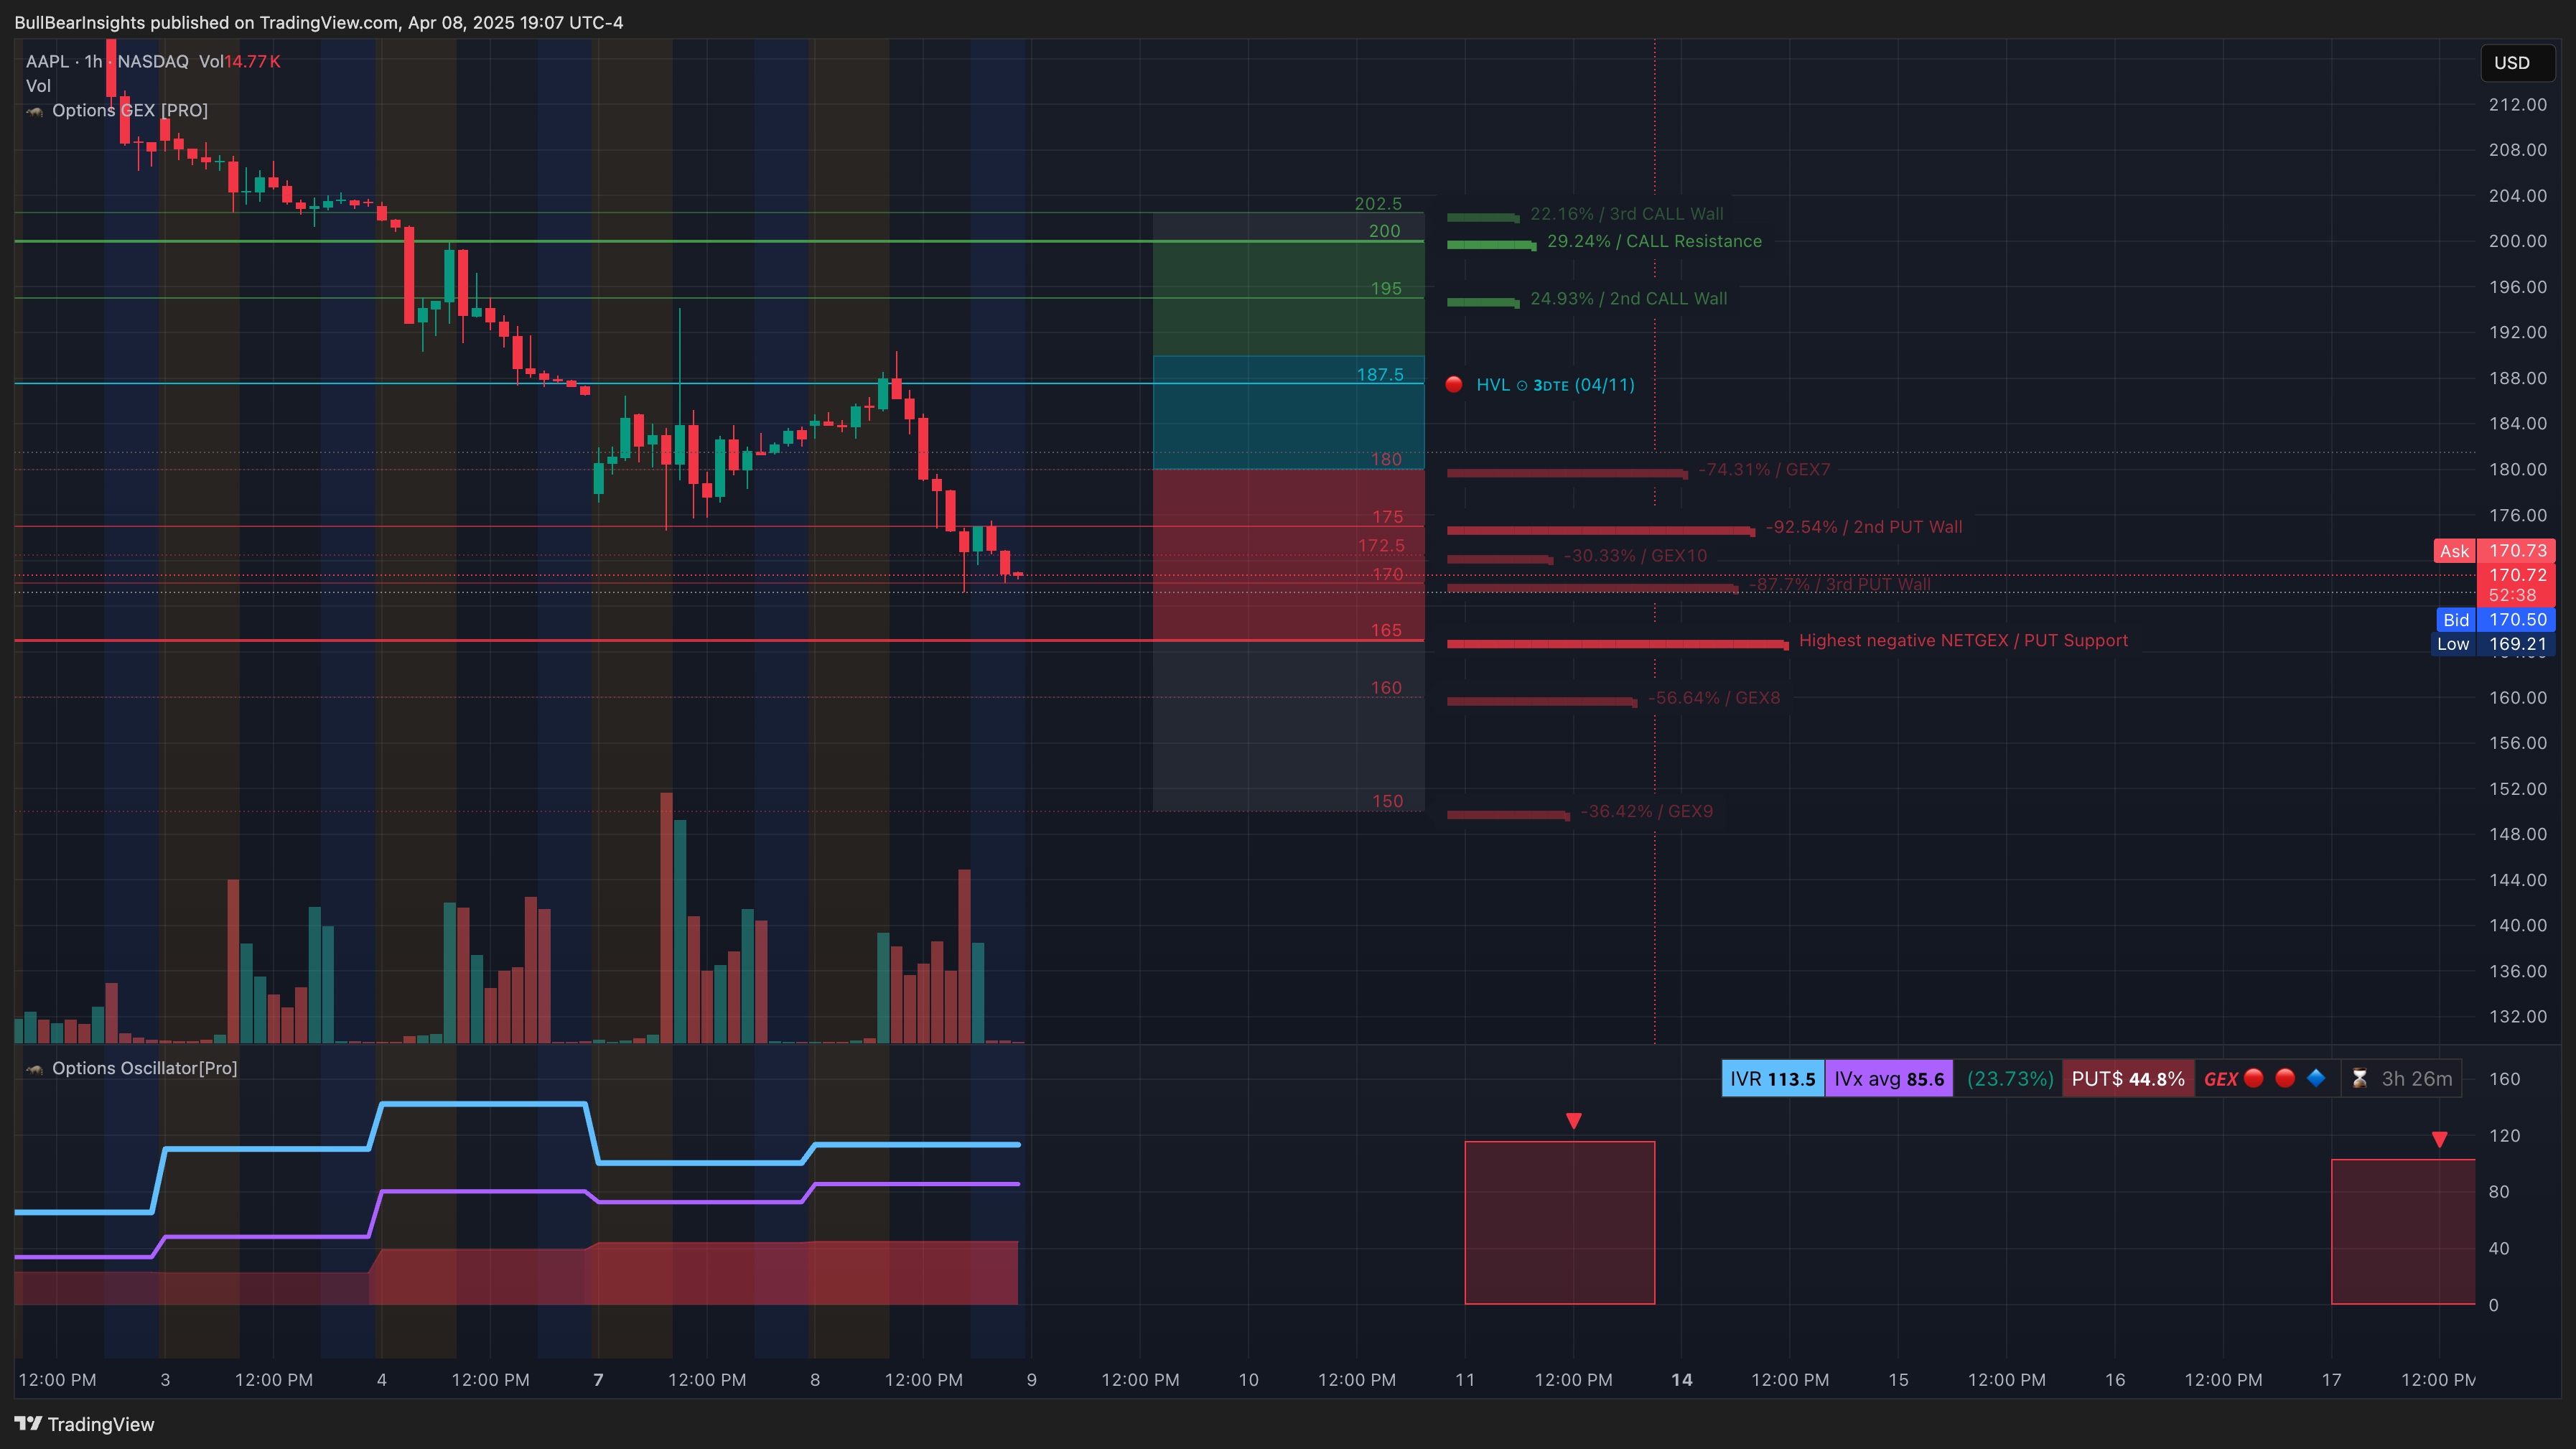Click the tallest volume bar on April 7
The width and height of the screenshot is (2576, 1449).
click(x=666, y=918)
